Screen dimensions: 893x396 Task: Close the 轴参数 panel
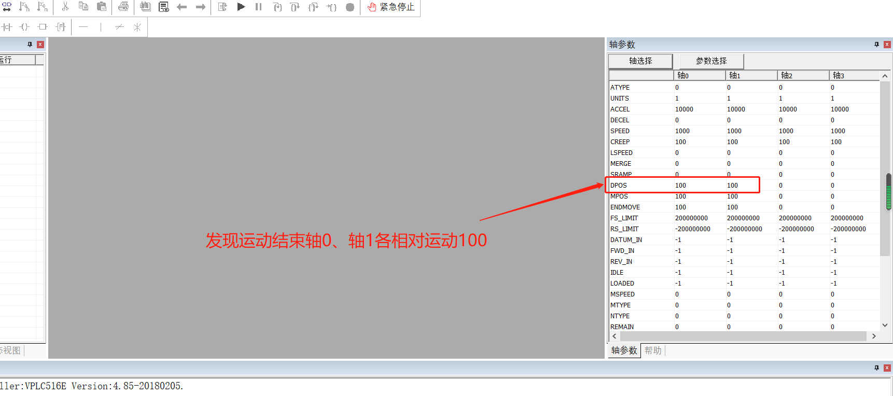click(x=887, y=45)
